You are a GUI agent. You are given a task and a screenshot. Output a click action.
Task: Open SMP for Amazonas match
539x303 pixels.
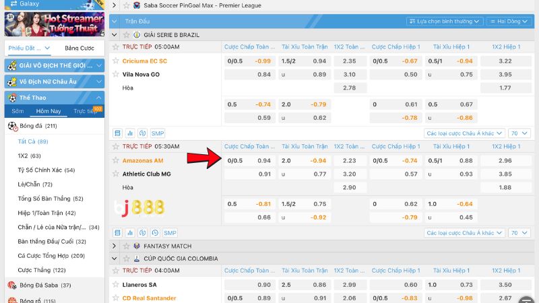point(170,233)
